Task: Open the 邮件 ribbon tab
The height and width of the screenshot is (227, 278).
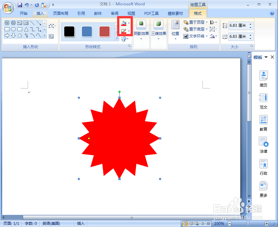Action: 98,14
